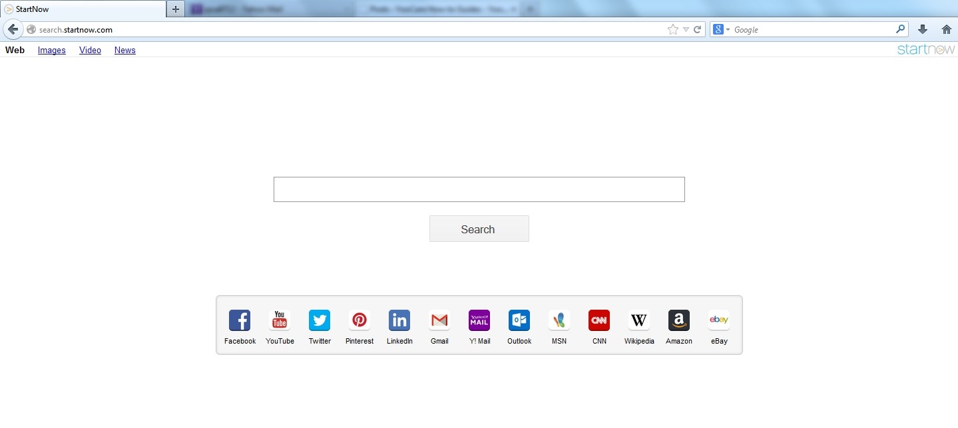The width and height of the screenshot is (958, 428).
Task: Switch to Video search
Action: [90, 50]
